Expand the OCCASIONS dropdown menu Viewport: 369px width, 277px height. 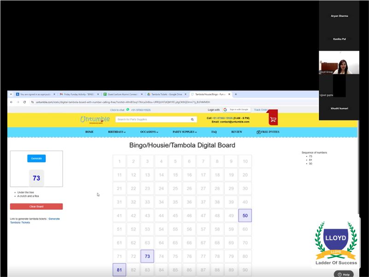[x=149, y=132]
